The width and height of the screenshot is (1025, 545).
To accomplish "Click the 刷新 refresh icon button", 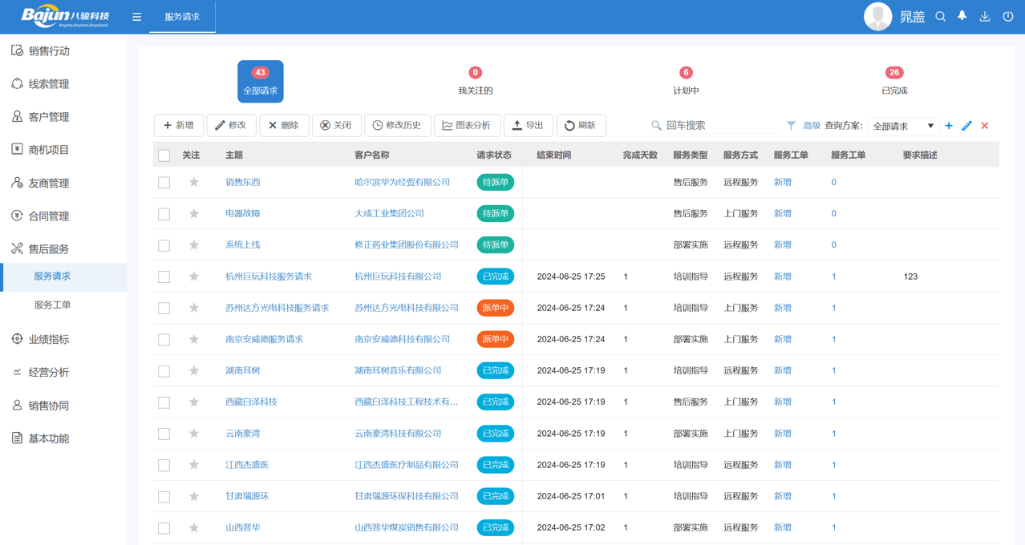I will 581,125.
